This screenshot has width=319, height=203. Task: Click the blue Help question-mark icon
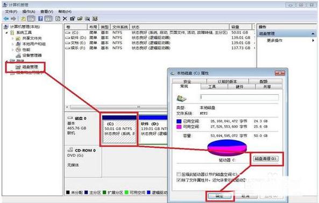40,19
